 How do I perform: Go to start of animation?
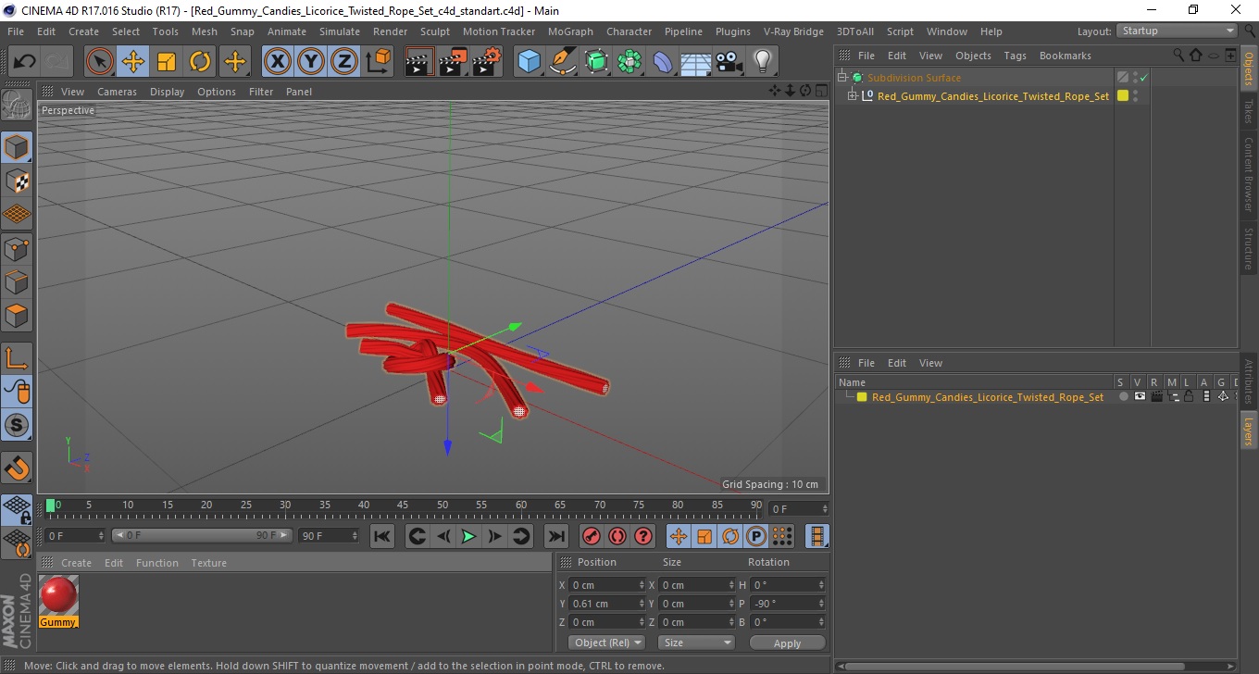(x=382, y=536)
